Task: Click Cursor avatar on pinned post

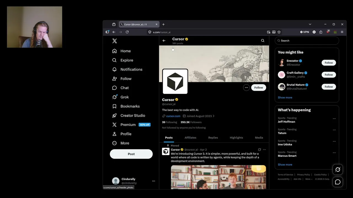Action: point(166,152)
